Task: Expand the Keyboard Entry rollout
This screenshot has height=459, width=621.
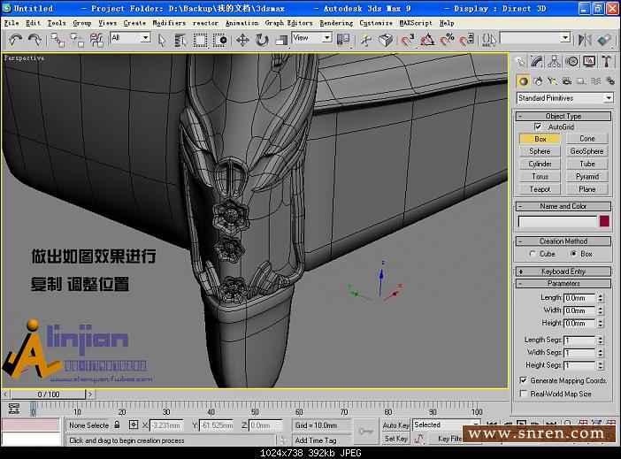Action: coord(563,272)
